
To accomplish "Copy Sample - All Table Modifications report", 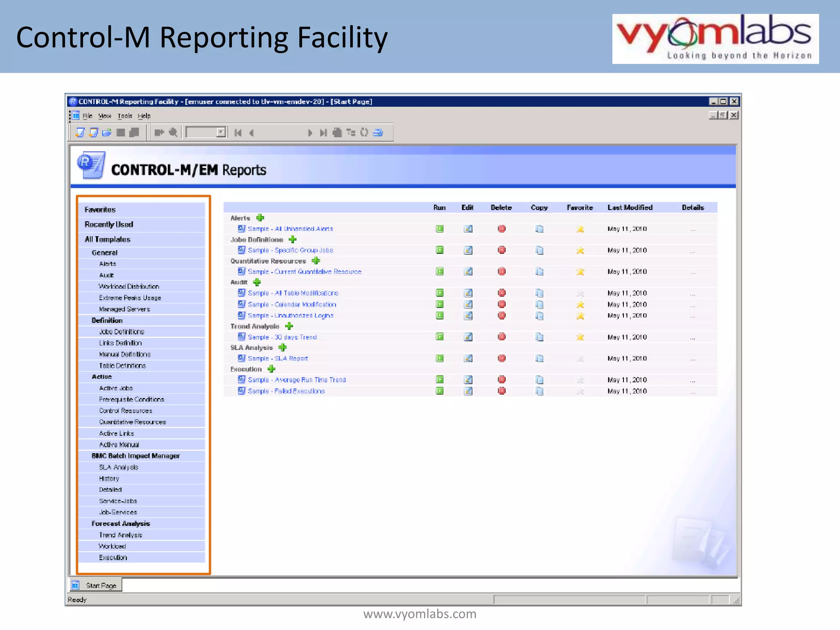I will coord(539,293).
